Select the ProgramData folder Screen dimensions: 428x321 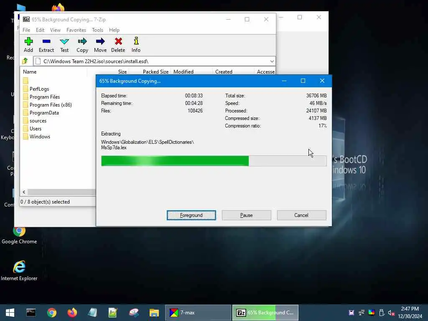pos(44,113)
